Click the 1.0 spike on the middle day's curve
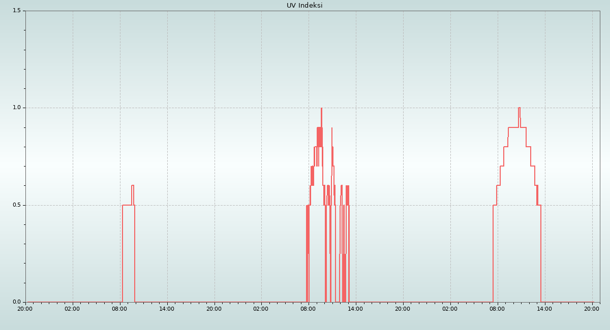Viewport: 610px width, 330px height. coord(321,108)
